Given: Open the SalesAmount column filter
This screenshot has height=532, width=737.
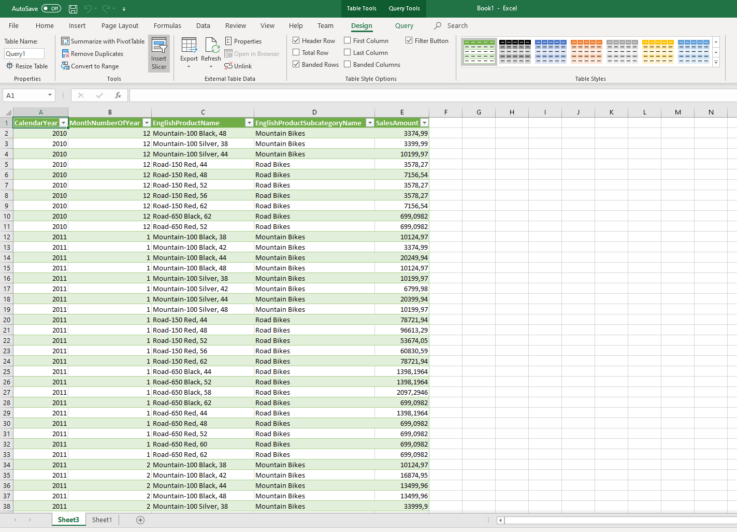Looking at the screenshot, I should (x=424, y=123).
